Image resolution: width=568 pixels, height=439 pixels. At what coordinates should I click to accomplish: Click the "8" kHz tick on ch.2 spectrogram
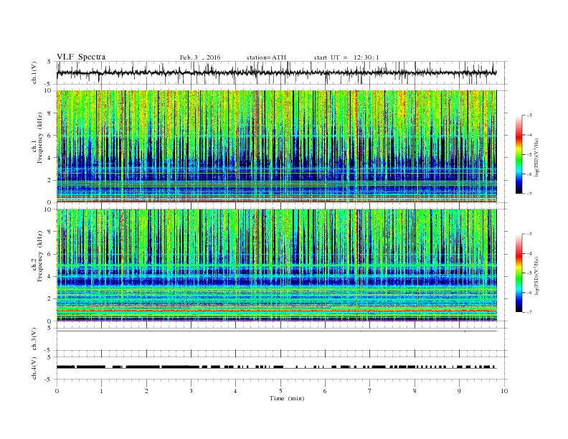click(x=50, y=232)
